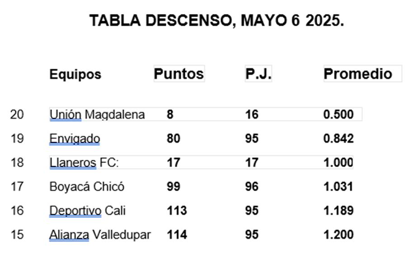Screen dimensions: 409x257
Task: Select Deportivo Cali's 113 points value
Action: coord(177,210)
